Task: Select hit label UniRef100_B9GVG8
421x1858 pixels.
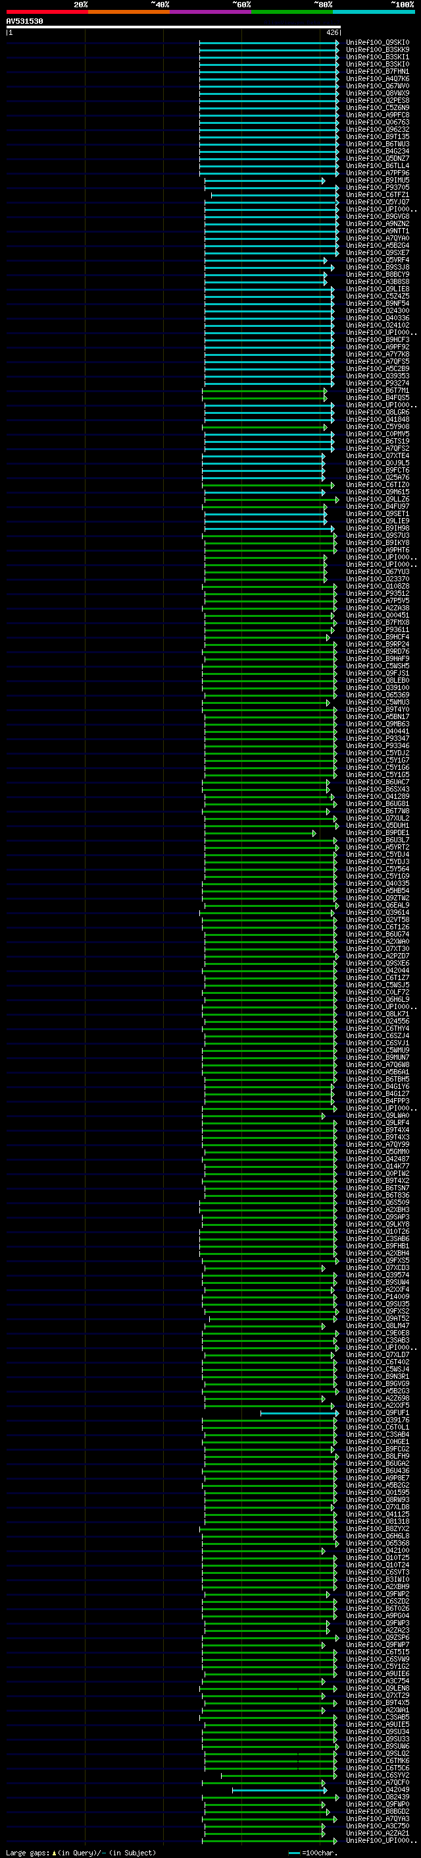Action: tap(377, 216)
